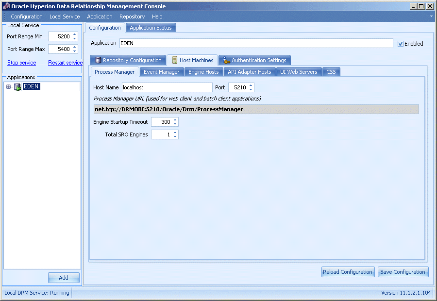The height and width of the screenshot is (301, 437).
Task: Select the top Configuration tab
Action: [x=105, y=28]
